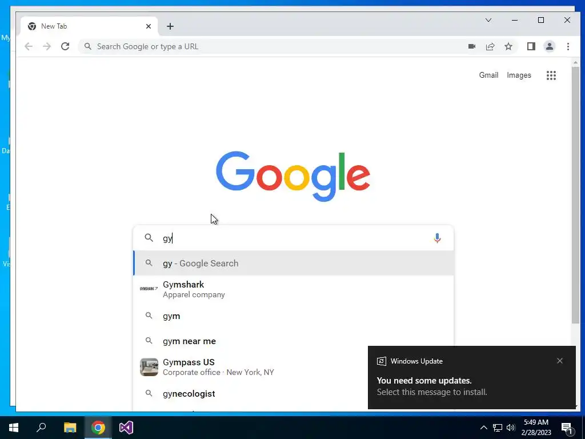Open File Explorer from taskbar
The width and height of the screenshot is (585, 439).
click(x=70, y=428)
